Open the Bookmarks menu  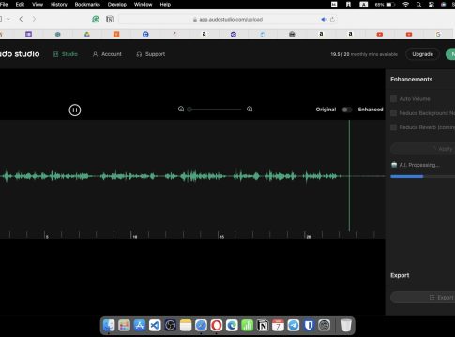(x=87, y=5)
